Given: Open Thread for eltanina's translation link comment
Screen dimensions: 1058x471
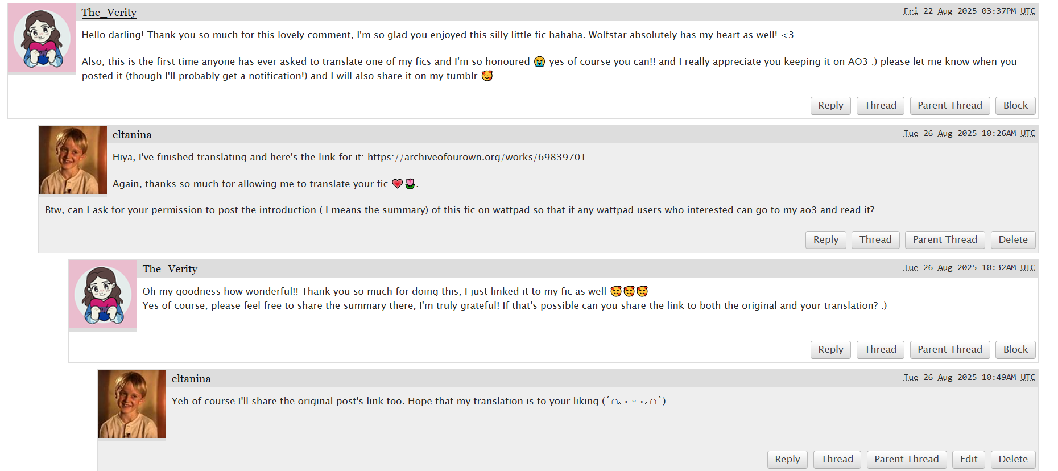Looking at the screenshot, I should click(875, 240).
